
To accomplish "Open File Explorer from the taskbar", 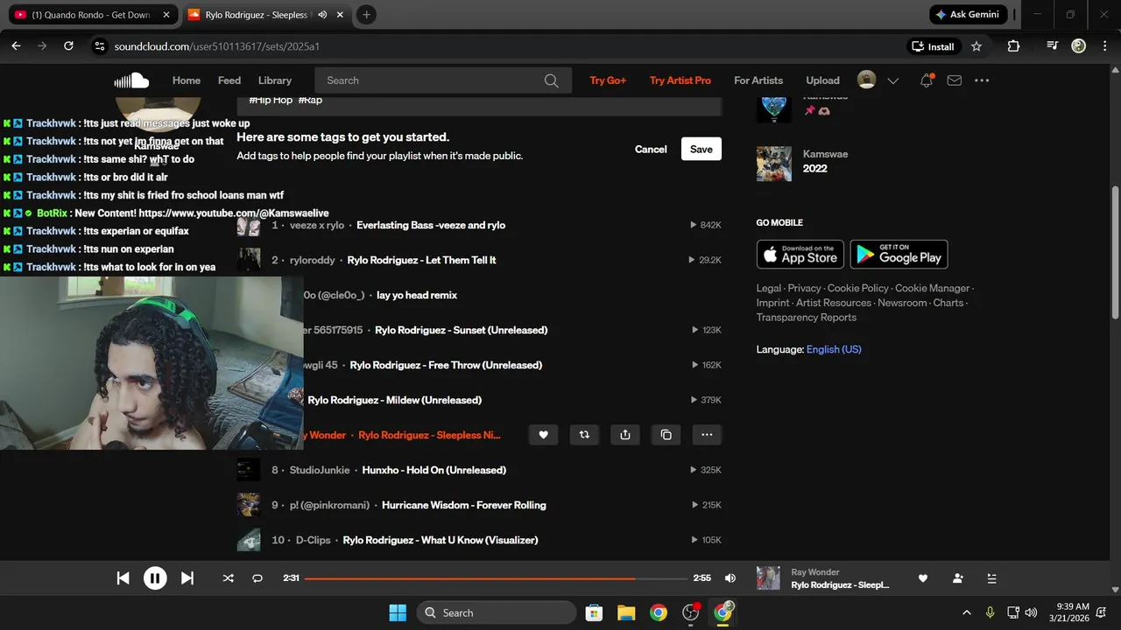I will coord(626,612).
